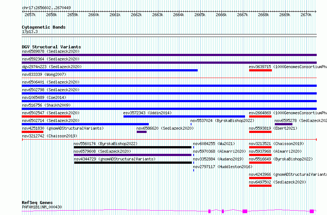The width and height of the screenshot is (327, 215).
Task: Open nsv5593819 (Ebert2021) variant
Action: click(x=273, y=128)
